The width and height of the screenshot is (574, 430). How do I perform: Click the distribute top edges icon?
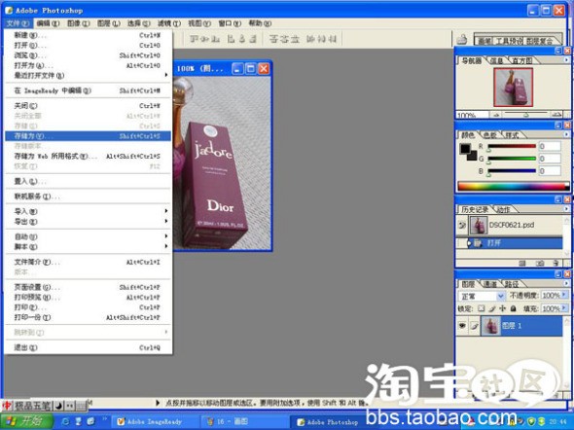tap(273, 39)
